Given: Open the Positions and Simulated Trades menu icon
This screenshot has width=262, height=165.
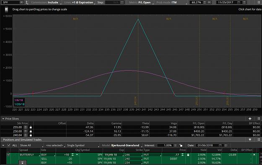Looking at the screenshot, I should (259, 140).
